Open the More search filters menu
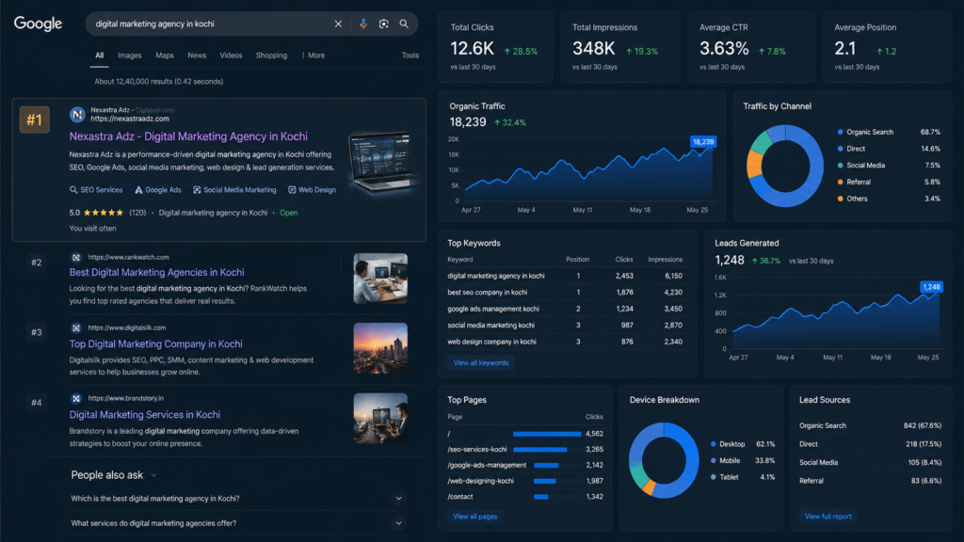Viewport: 964px width, 542px height. click(313, 56)
